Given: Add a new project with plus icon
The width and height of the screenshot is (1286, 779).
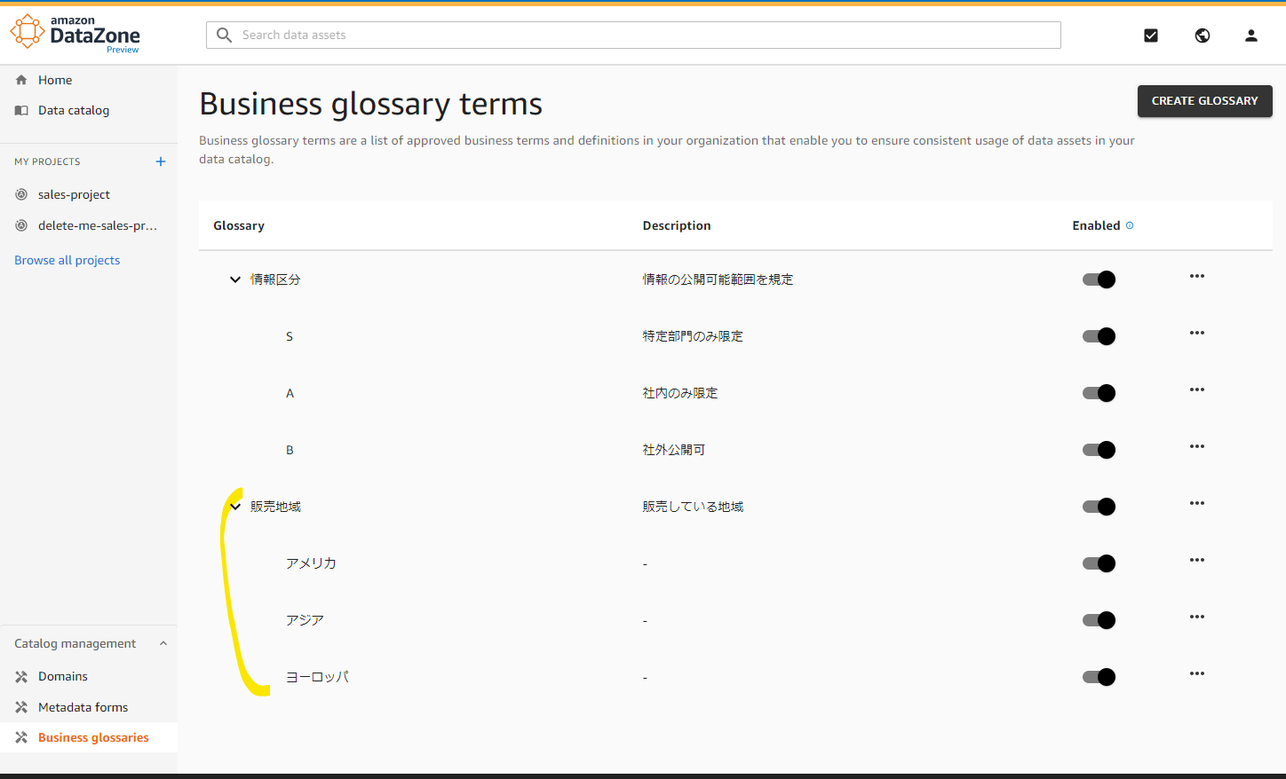Looking at the screenshot, I should pyautogui.click(x=161, y=161).
